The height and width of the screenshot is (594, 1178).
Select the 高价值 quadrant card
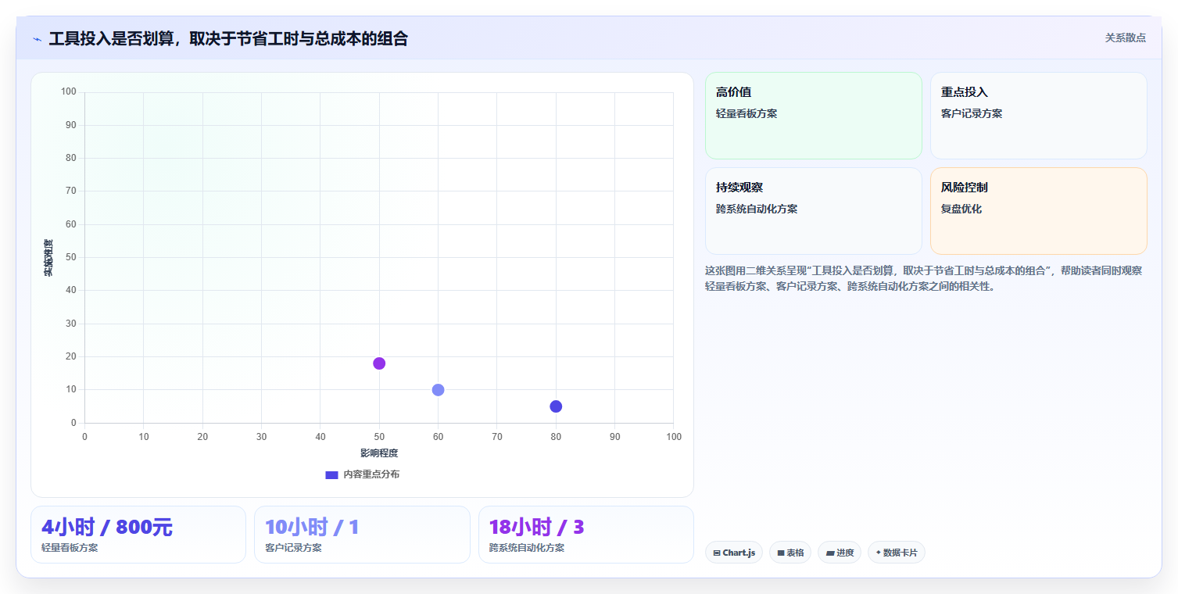point(814,116)
